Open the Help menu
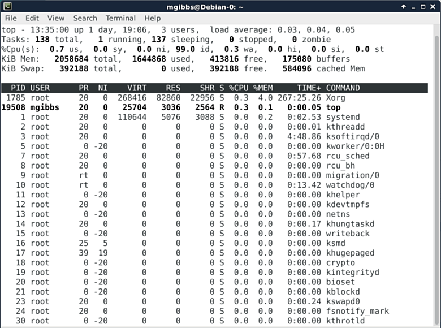Viewport: 441px width, 328px height. click(x=153, y=18)
